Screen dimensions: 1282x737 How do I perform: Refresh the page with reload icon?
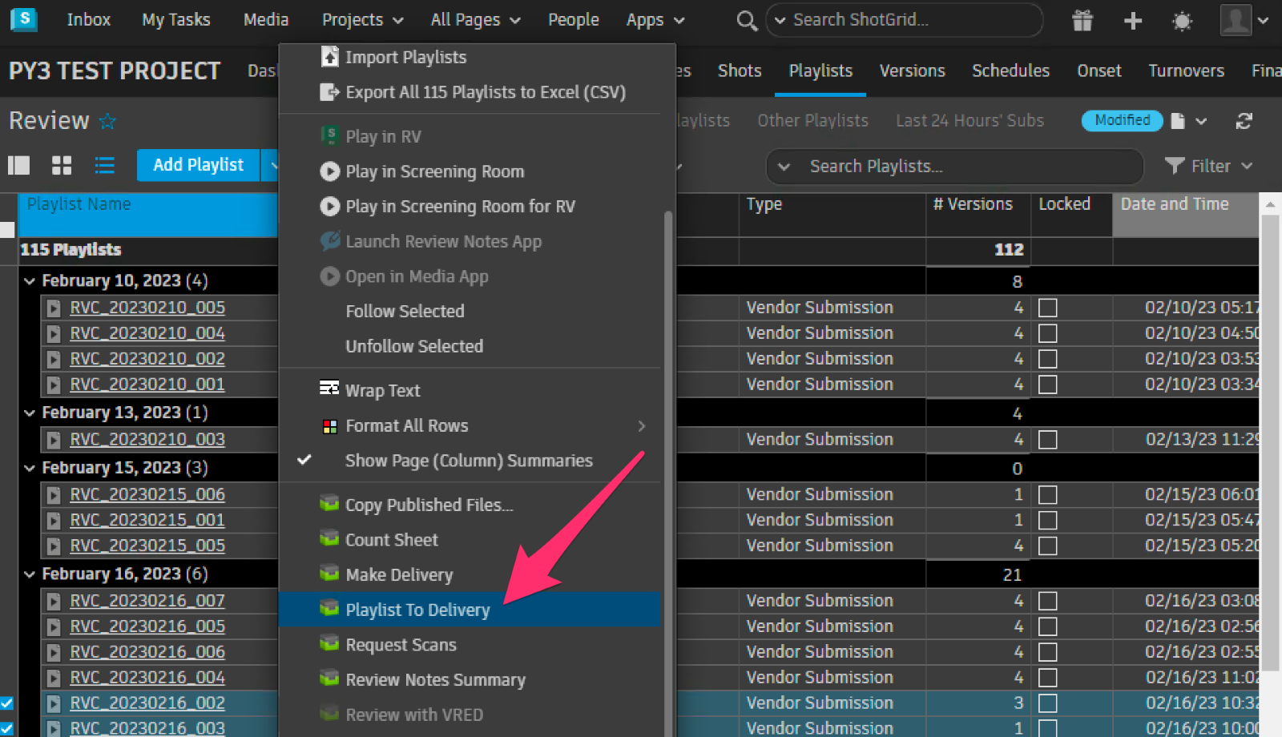coord(1244,121)
